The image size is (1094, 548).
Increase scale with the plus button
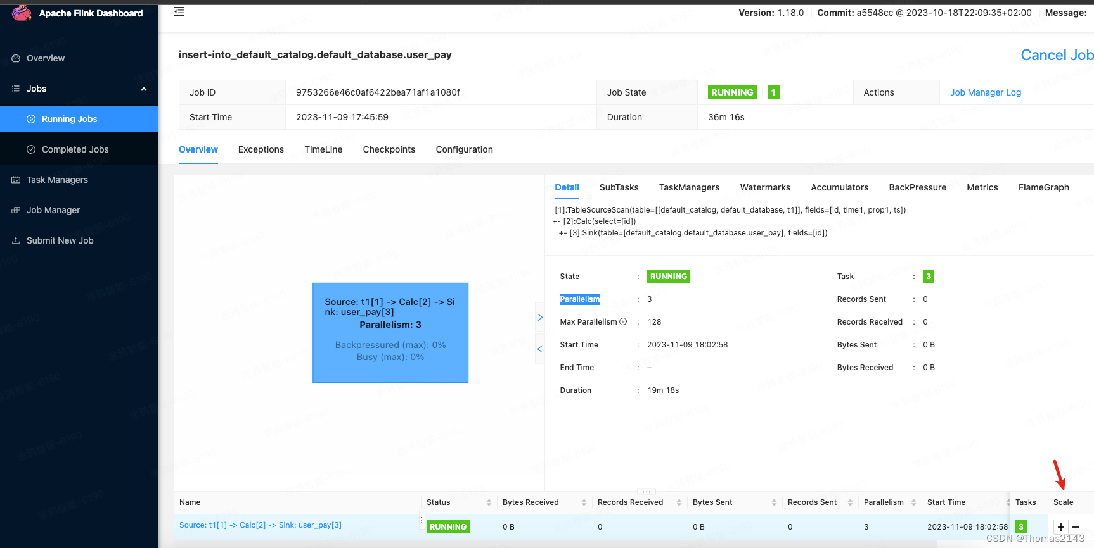pos(1060,527)
